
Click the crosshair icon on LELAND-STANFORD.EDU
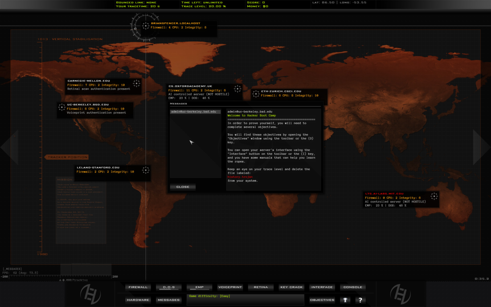(146, 170)
